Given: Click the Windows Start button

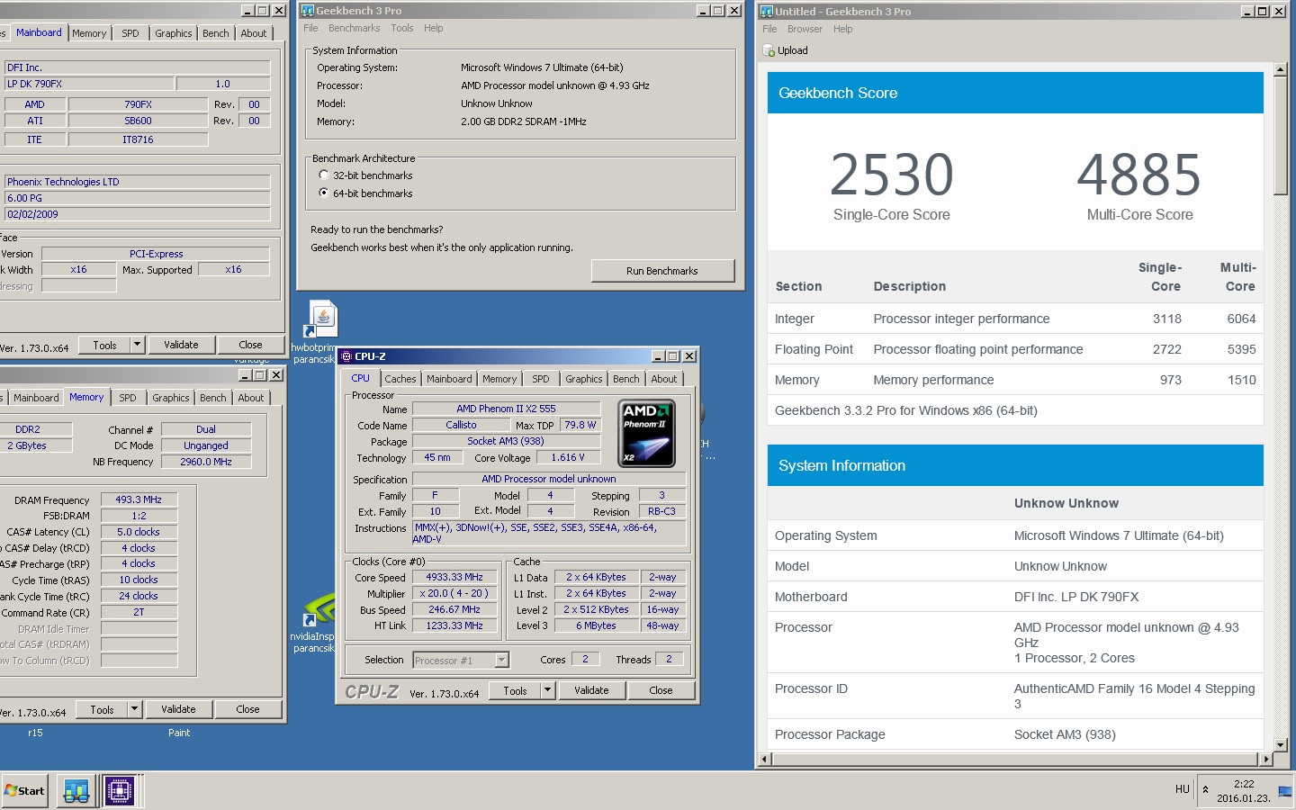Looking at the screenshot, I should click(x=25, y=791).
